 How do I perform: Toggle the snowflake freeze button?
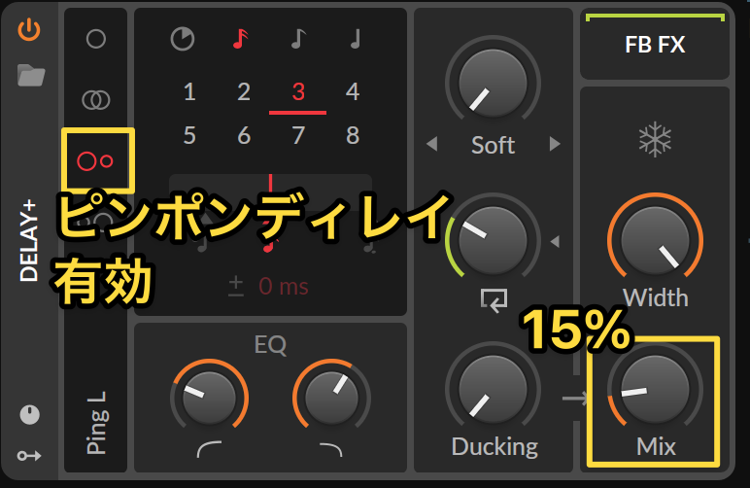pyautogui.click(x=655, y=140)
